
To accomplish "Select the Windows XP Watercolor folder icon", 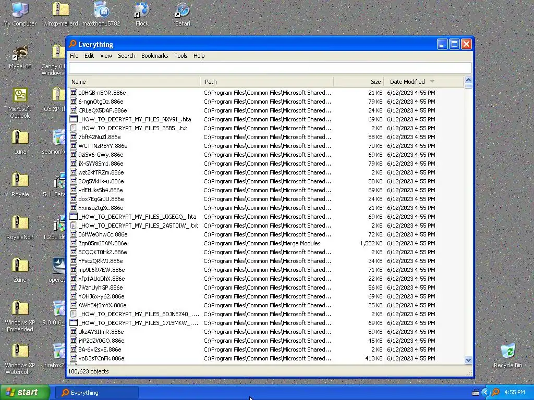I will 20,352.
